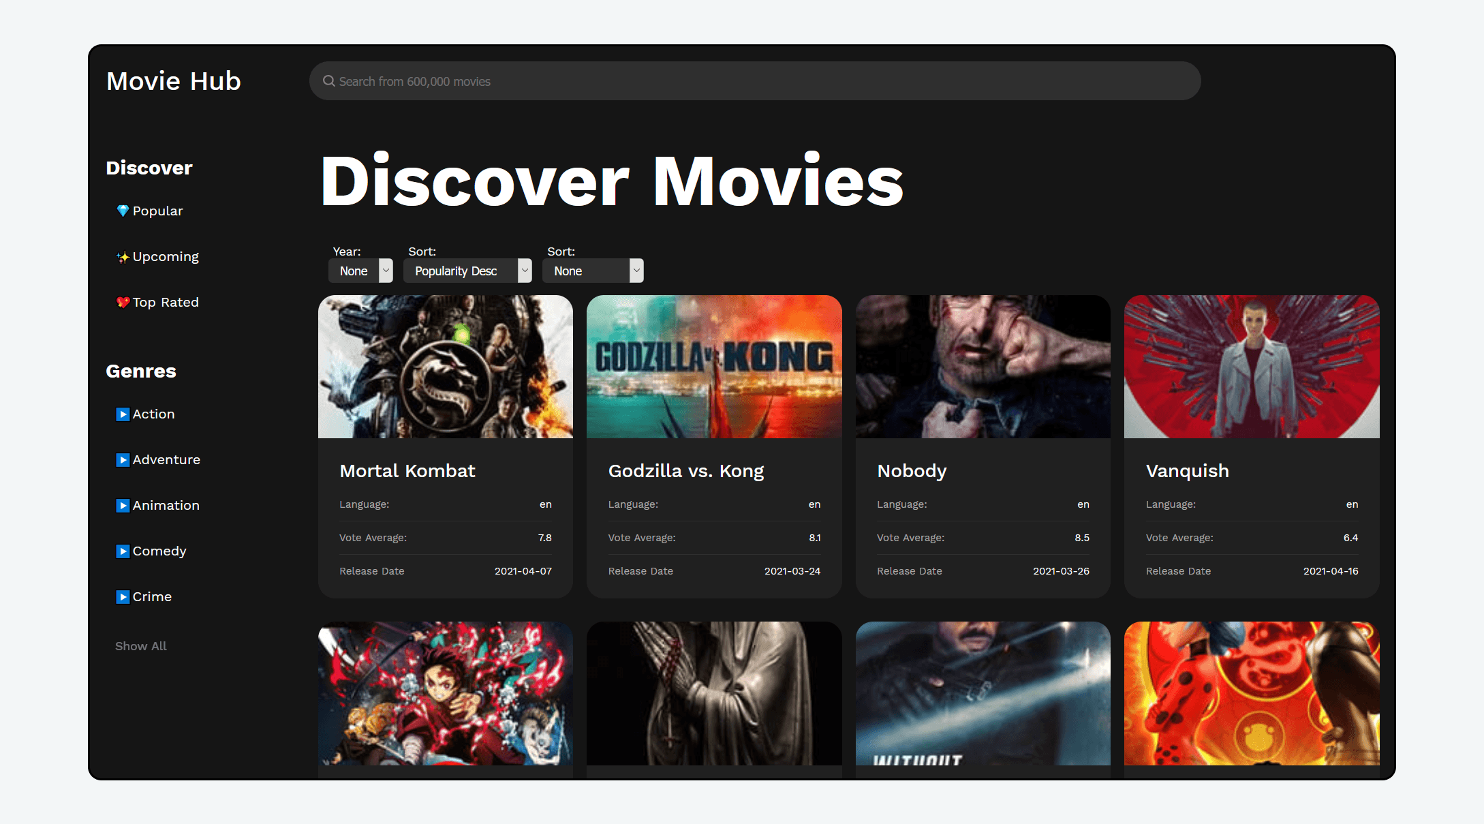Select the Adventure genre

(166, 460)
